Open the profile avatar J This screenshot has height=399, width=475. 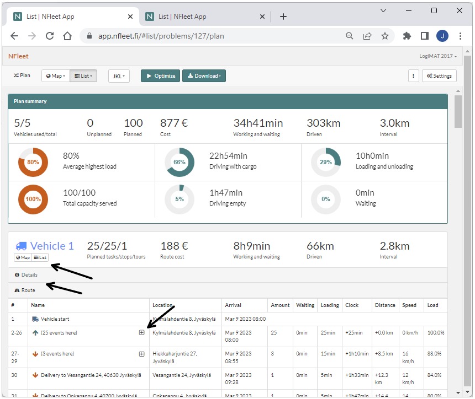click(x=442, y=36)
